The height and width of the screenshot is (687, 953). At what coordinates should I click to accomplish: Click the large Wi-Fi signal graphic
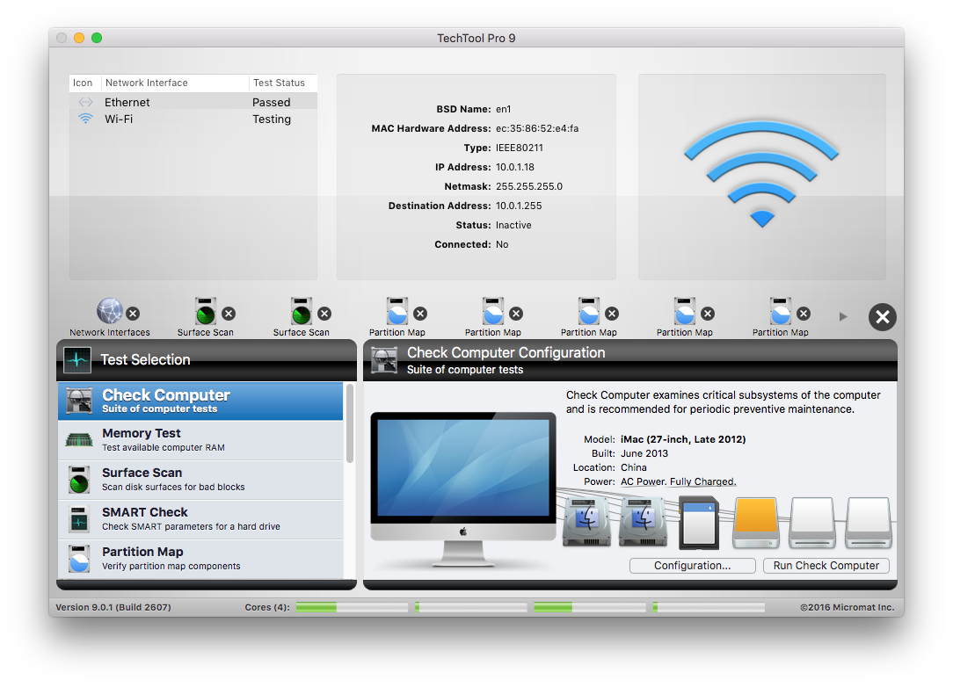coord(761,174)
